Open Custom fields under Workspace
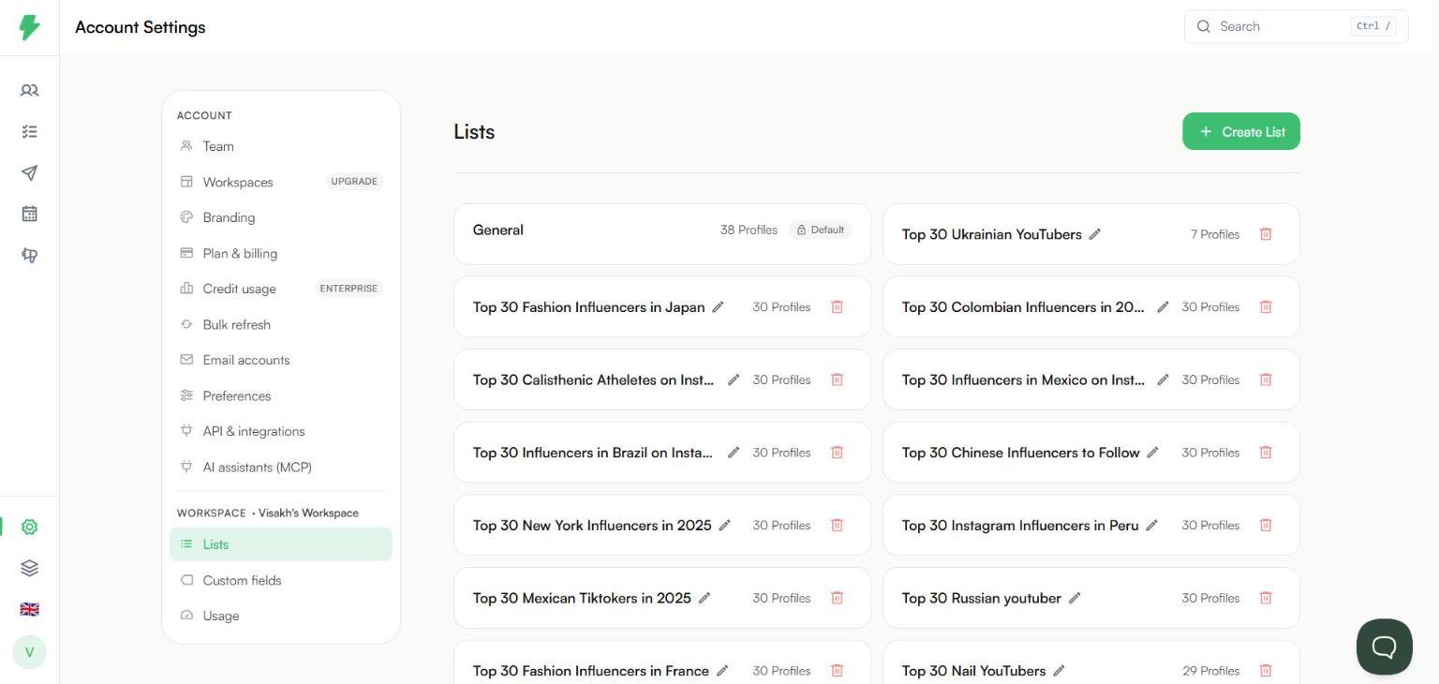The height and width of the screenshot is (684, 1439). pyautogui.click(x=281, y=580)
